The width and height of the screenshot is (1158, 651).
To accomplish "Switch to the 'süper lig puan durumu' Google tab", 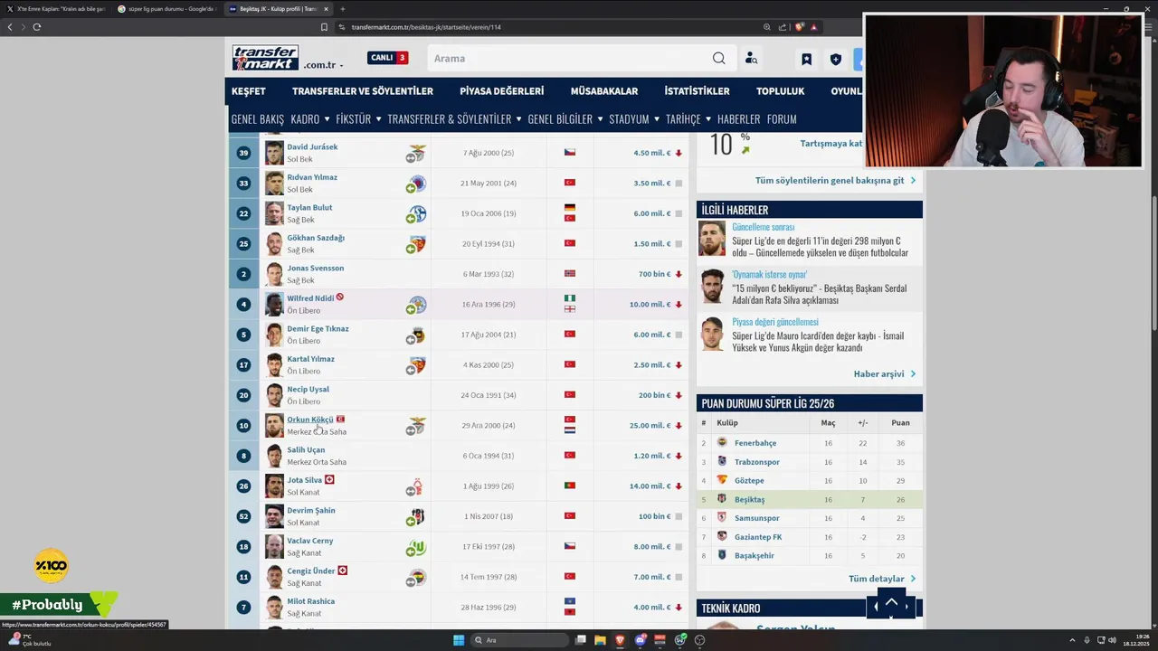I will coord(166,9).
